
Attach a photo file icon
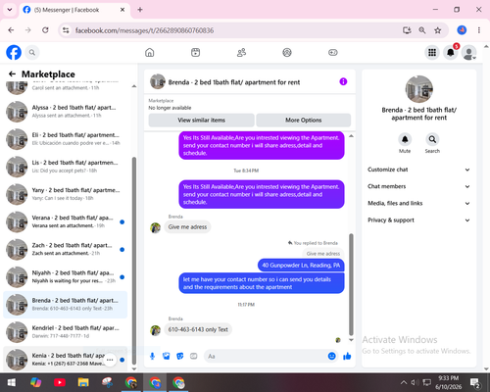(x=167, y=356)
